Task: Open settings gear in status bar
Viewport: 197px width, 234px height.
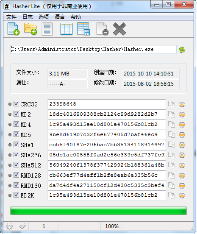Action: coord(10,226)
